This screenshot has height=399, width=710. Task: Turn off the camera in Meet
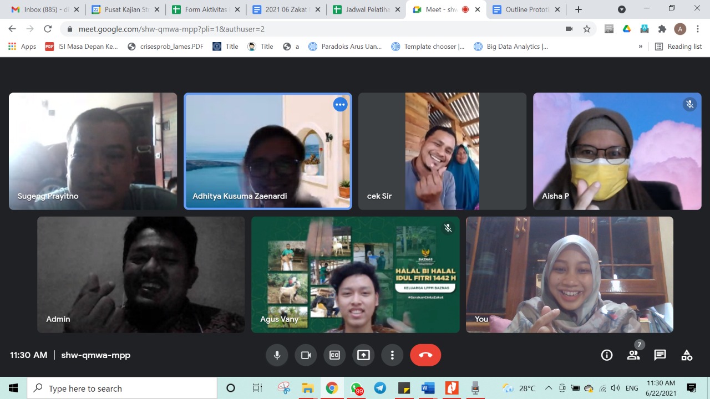(x=306, y=355)
